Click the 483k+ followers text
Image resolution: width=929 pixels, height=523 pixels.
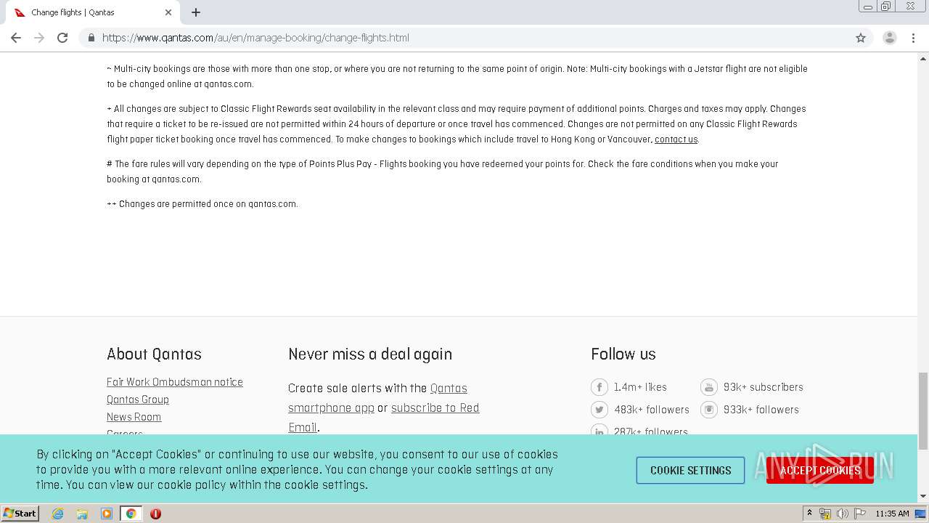(x=652, y=410)
